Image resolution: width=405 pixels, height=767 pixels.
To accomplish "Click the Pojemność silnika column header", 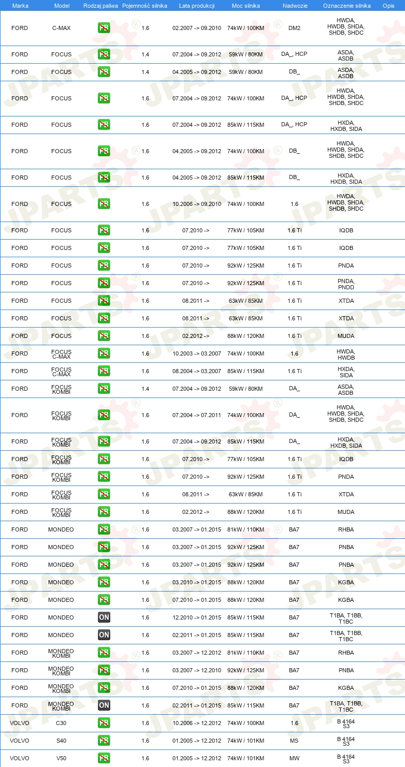I will pyautogui.click(x=144, y=6).
